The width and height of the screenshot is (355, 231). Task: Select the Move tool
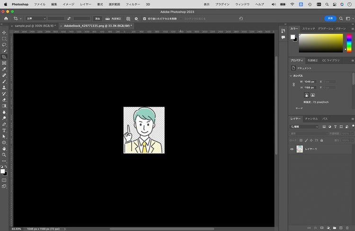(4, 33)
